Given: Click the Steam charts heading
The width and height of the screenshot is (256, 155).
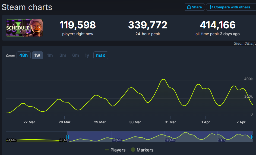Looking at the screenshot, I should (x=27, y=7).
